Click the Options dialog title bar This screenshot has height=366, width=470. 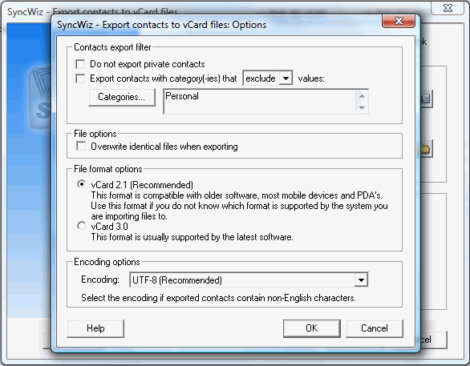click(x=219, y=25)
